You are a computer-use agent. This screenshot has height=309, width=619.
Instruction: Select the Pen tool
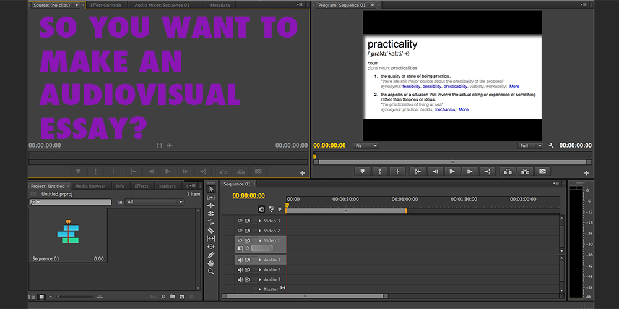point(211,255)
